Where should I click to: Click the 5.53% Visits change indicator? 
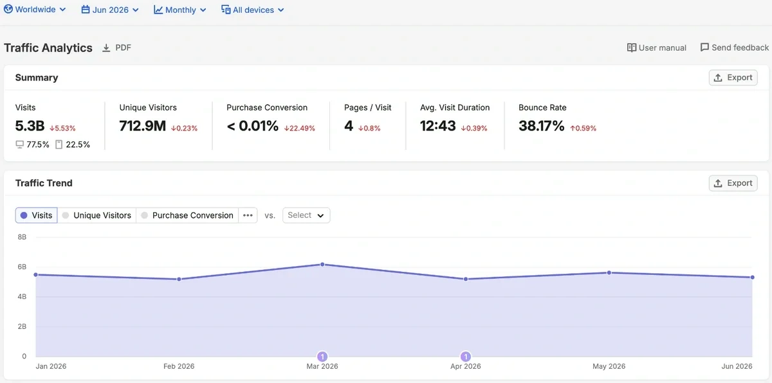point(62,129)
